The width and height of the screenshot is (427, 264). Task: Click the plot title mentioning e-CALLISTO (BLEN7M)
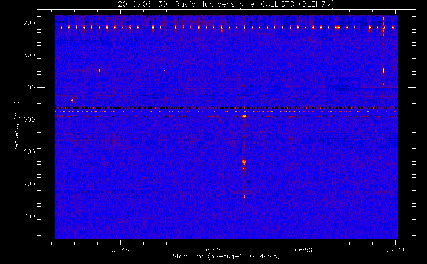click(x=226, y=4)
